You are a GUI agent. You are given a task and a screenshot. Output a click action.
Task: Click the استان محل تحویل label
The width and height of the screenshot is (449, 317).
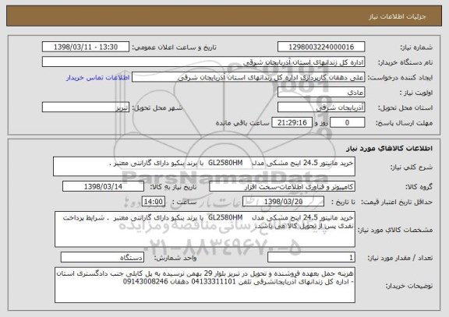(x=405, y=107)
